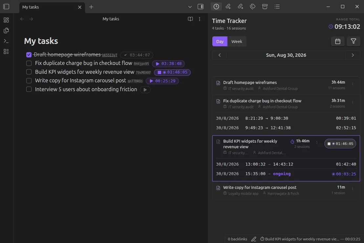This screenshot has width=364, height=243.
Task: Open the outline list panel icon
Action: click(x=277, y=7)
